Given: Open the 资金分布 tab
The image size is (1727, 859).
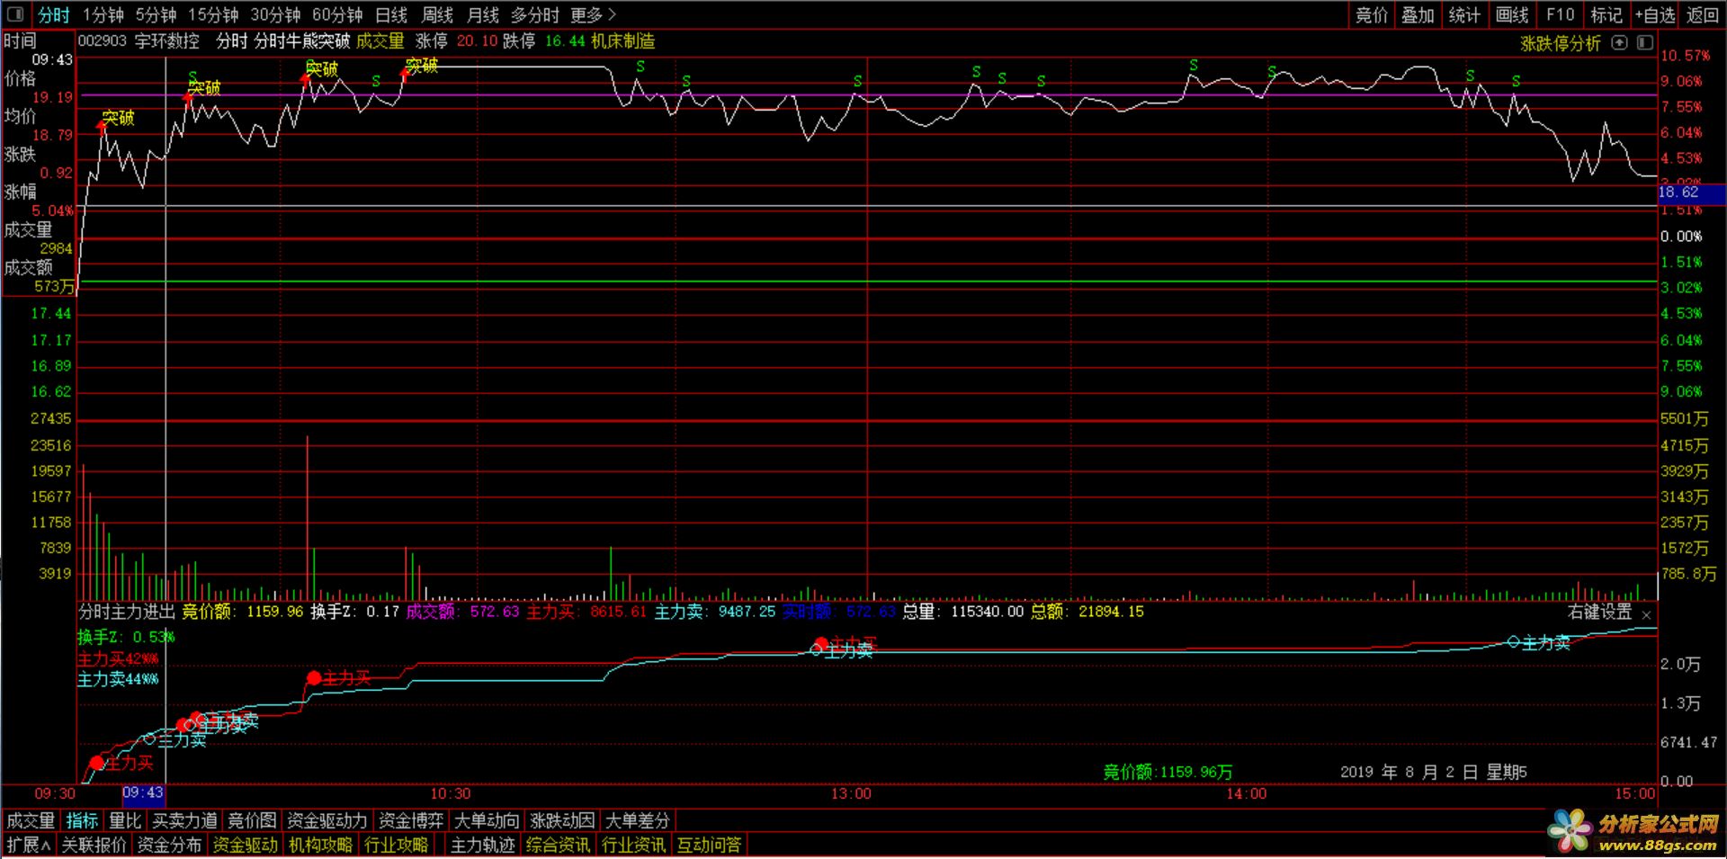Looking at the screenshot, I should click(x=169, y=845).
